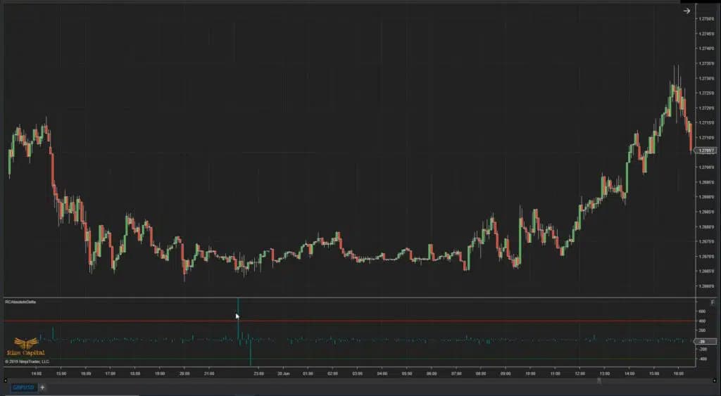721x396 pixels.
Task: Click the 20 Jun date label on the time axis
Action: point(283,373)
